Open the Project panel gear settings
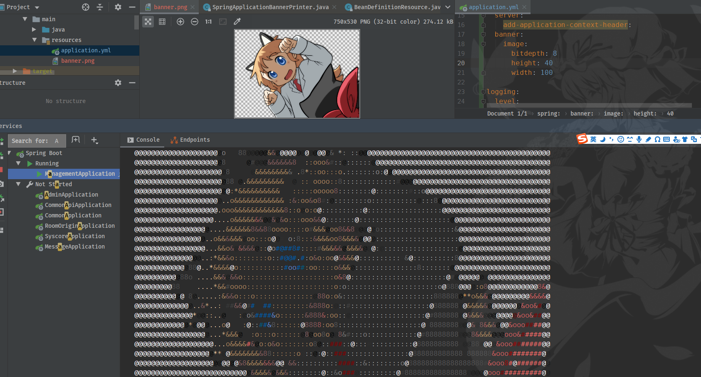The image size is (701, 377). pyautogui.click(x=118, y=7)
